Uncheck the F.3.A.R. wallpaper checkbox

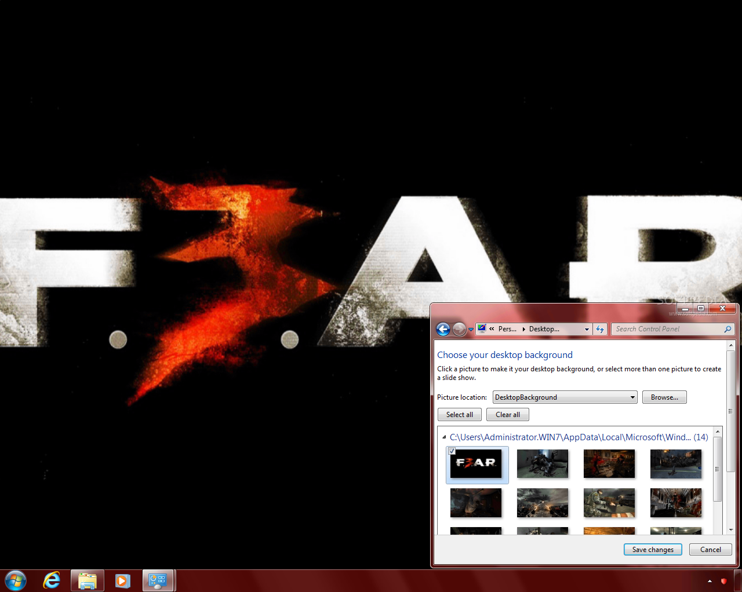click(x=452, y=451)
